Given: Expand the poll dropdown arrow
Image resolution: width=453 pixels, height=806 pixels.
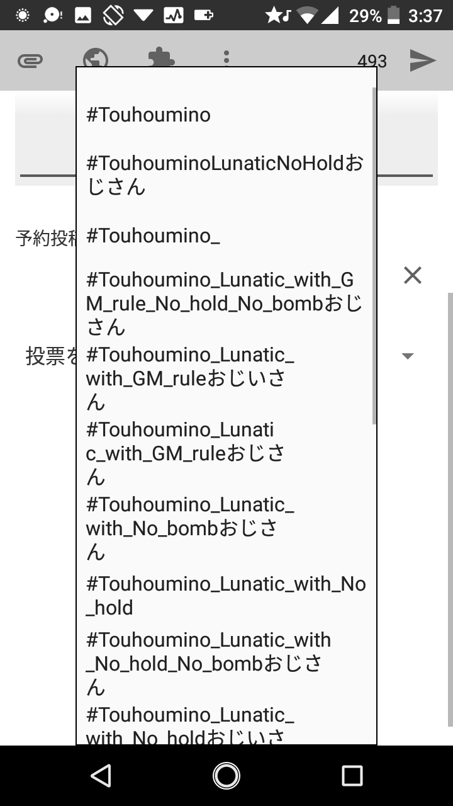Looking at the screenshot, I should pyautogui.click(x=408, y=356).
